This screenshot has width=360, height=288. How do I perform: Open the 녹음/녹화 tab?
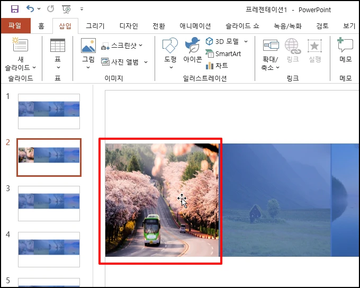(287, 26)
